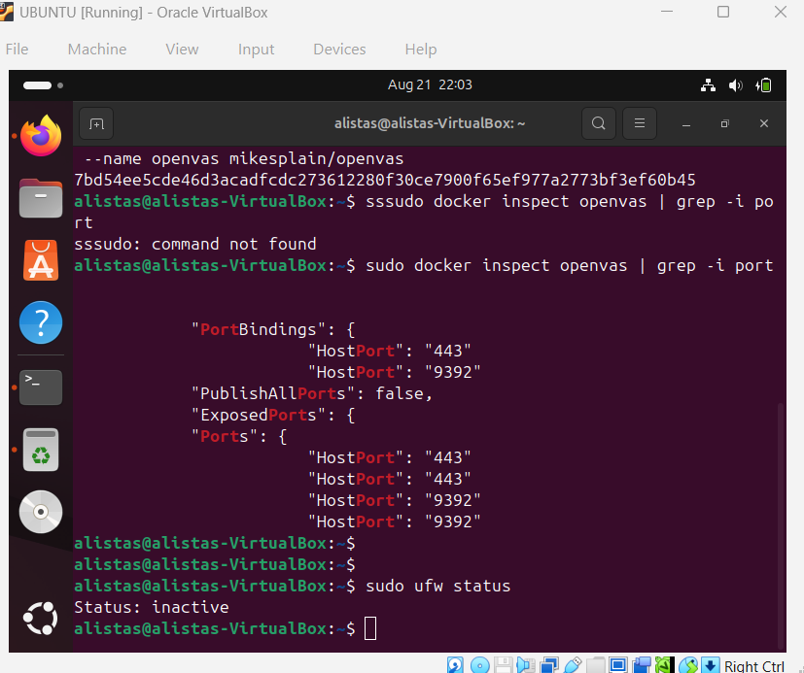
Task: Open the Trash from the dock
Action: click(x=41, y=450)
